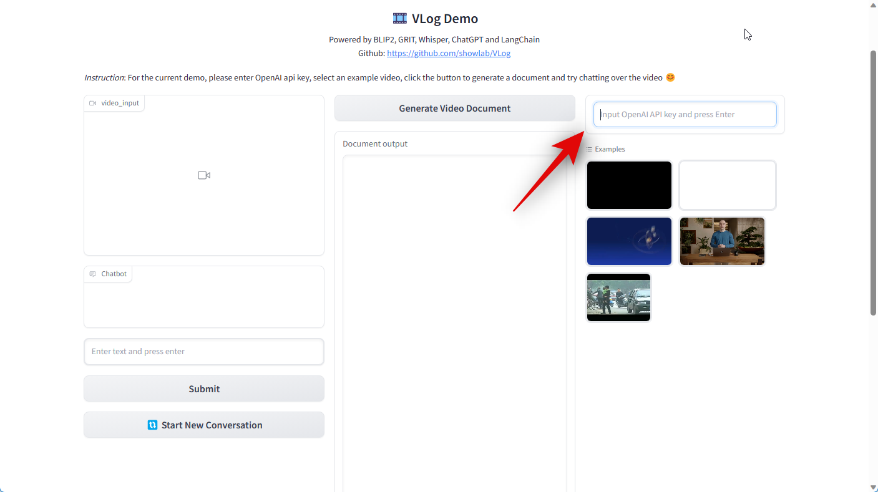878x492 pixels.
Task: Click the 'video_input' label text
Action: click(120, 104)
